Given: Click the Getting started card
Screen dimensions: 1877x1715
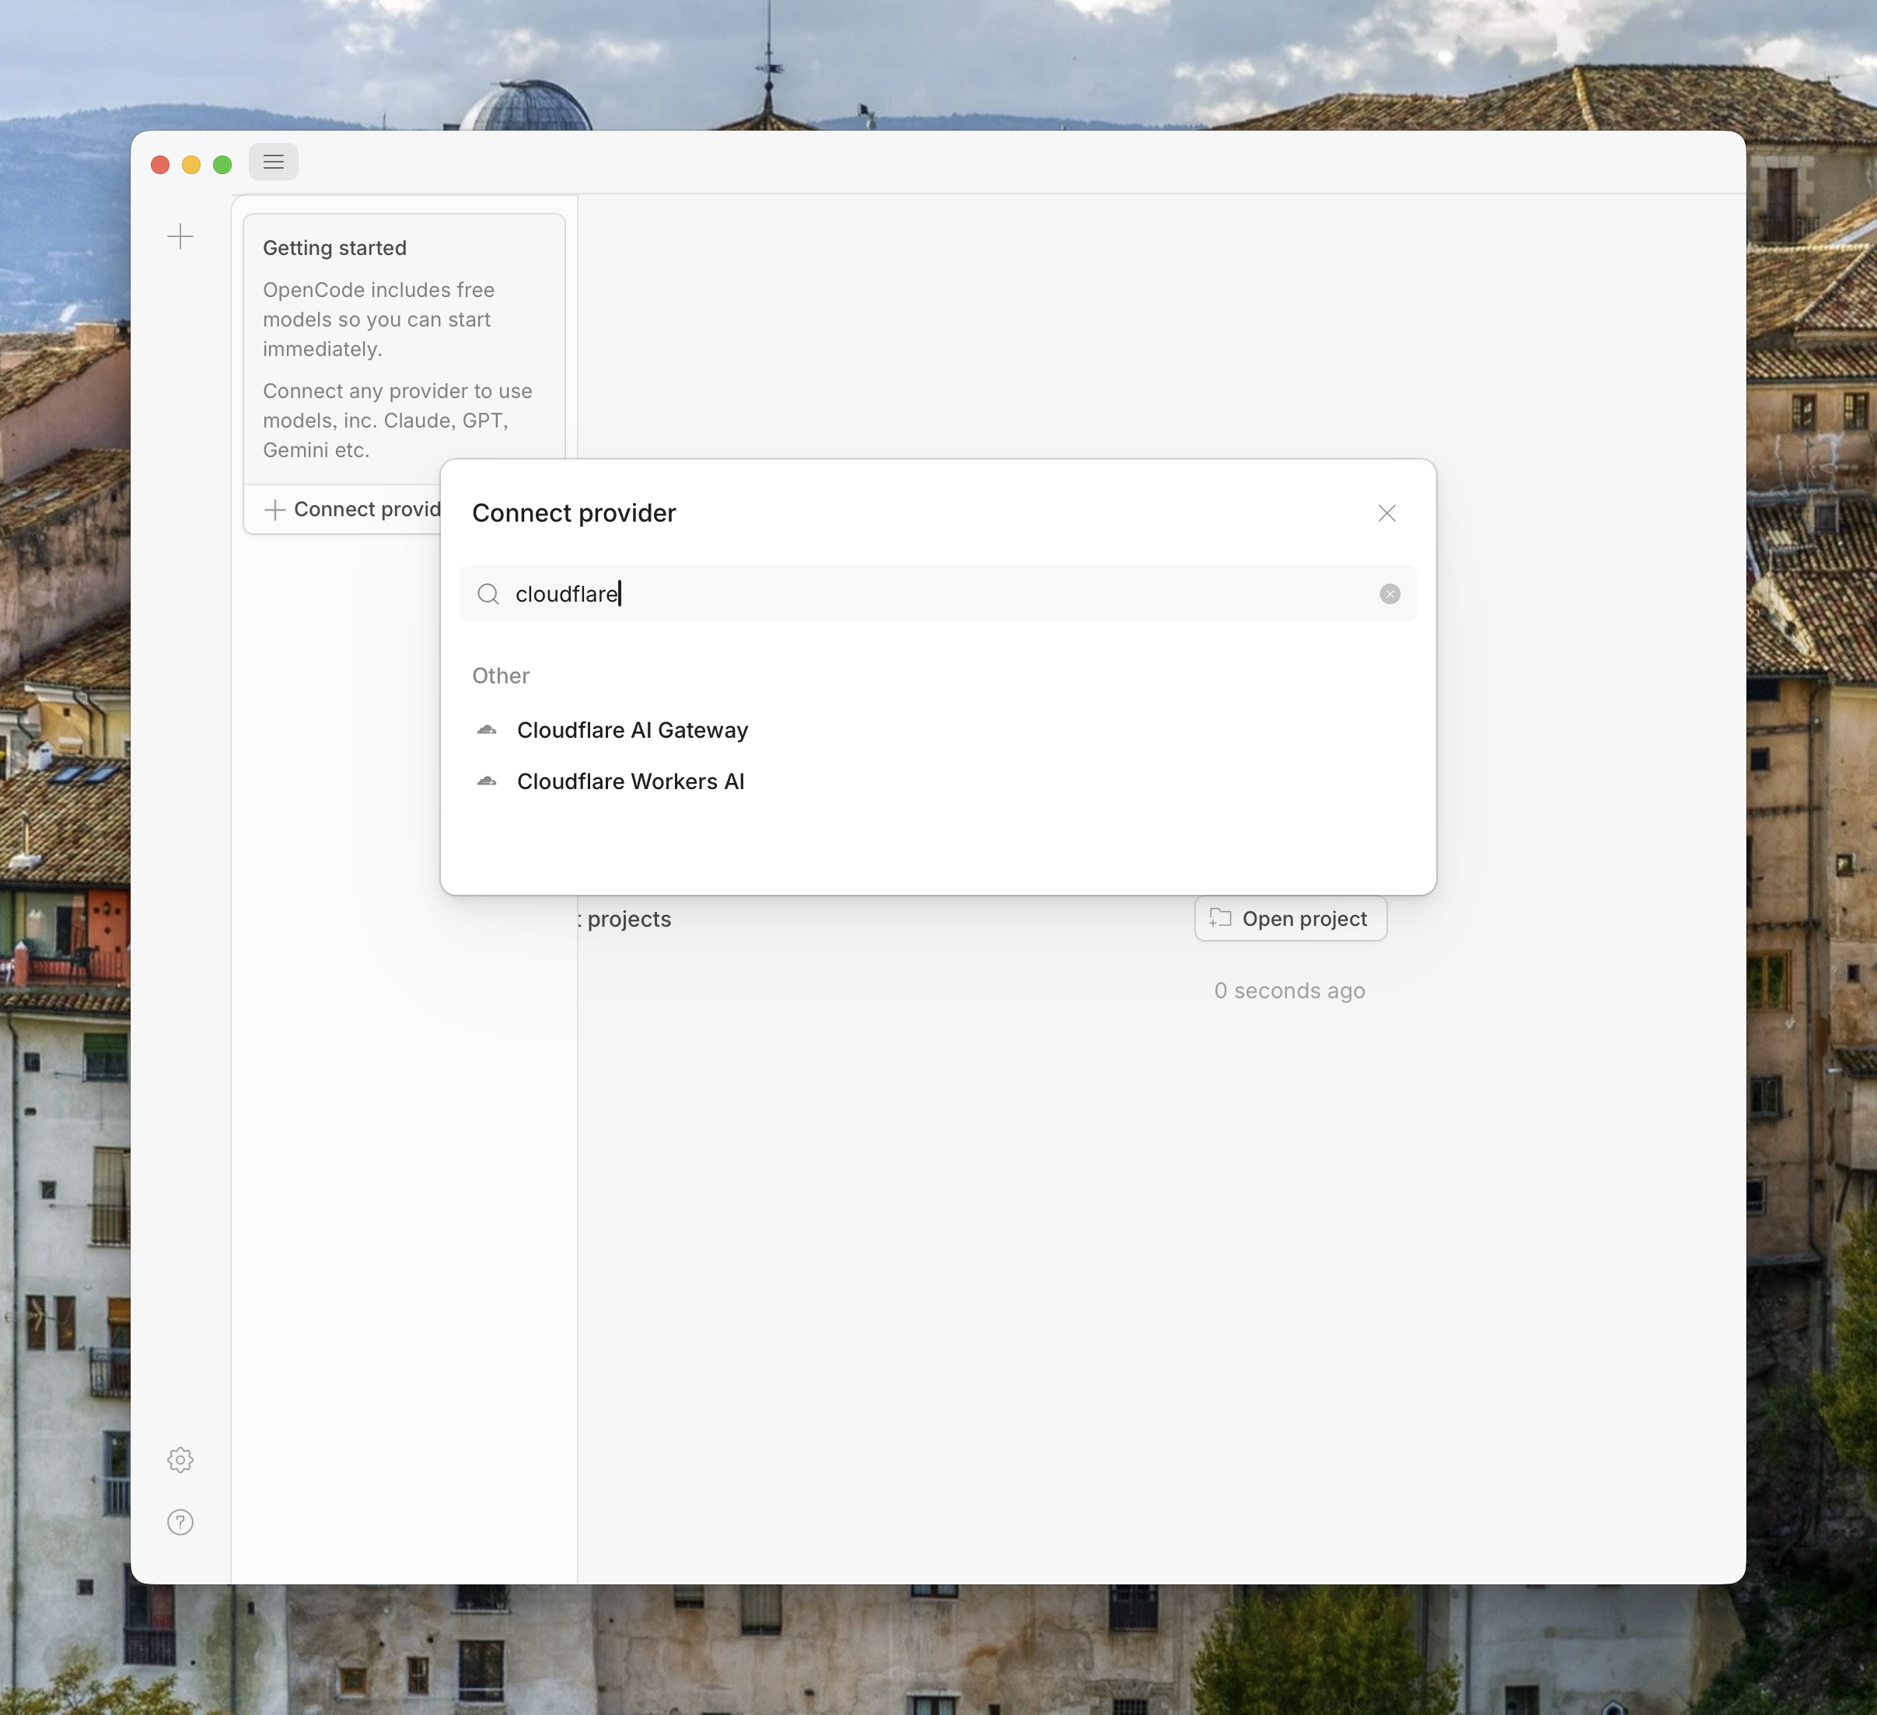Looking at the screenshot, I should point(403,349).
